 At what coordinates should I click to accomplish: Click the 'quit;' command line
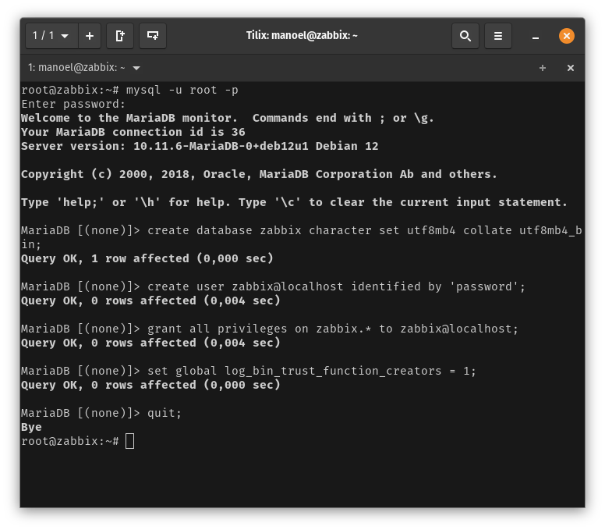click(164, 413)
